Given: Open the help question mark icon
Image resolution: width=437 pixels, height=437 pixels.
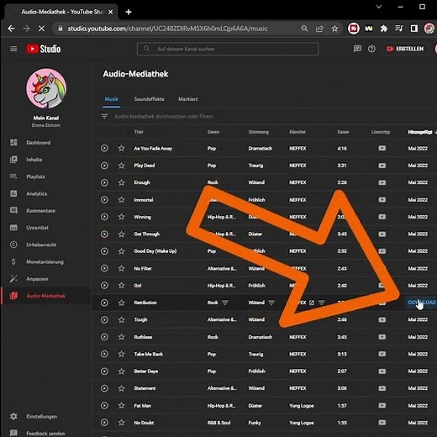Looking at the screenshot, I should point(371,49).
